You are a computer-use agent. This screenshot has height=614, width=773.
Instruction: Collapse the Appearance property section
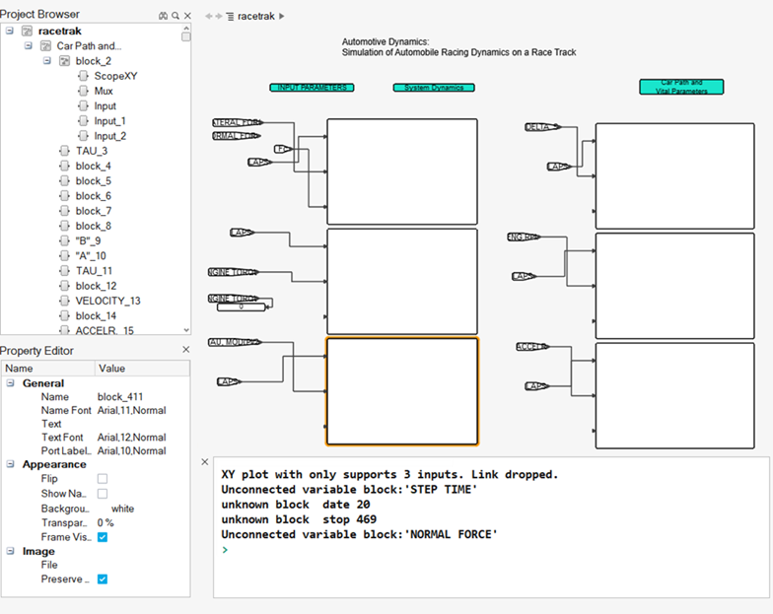(10, 464)
